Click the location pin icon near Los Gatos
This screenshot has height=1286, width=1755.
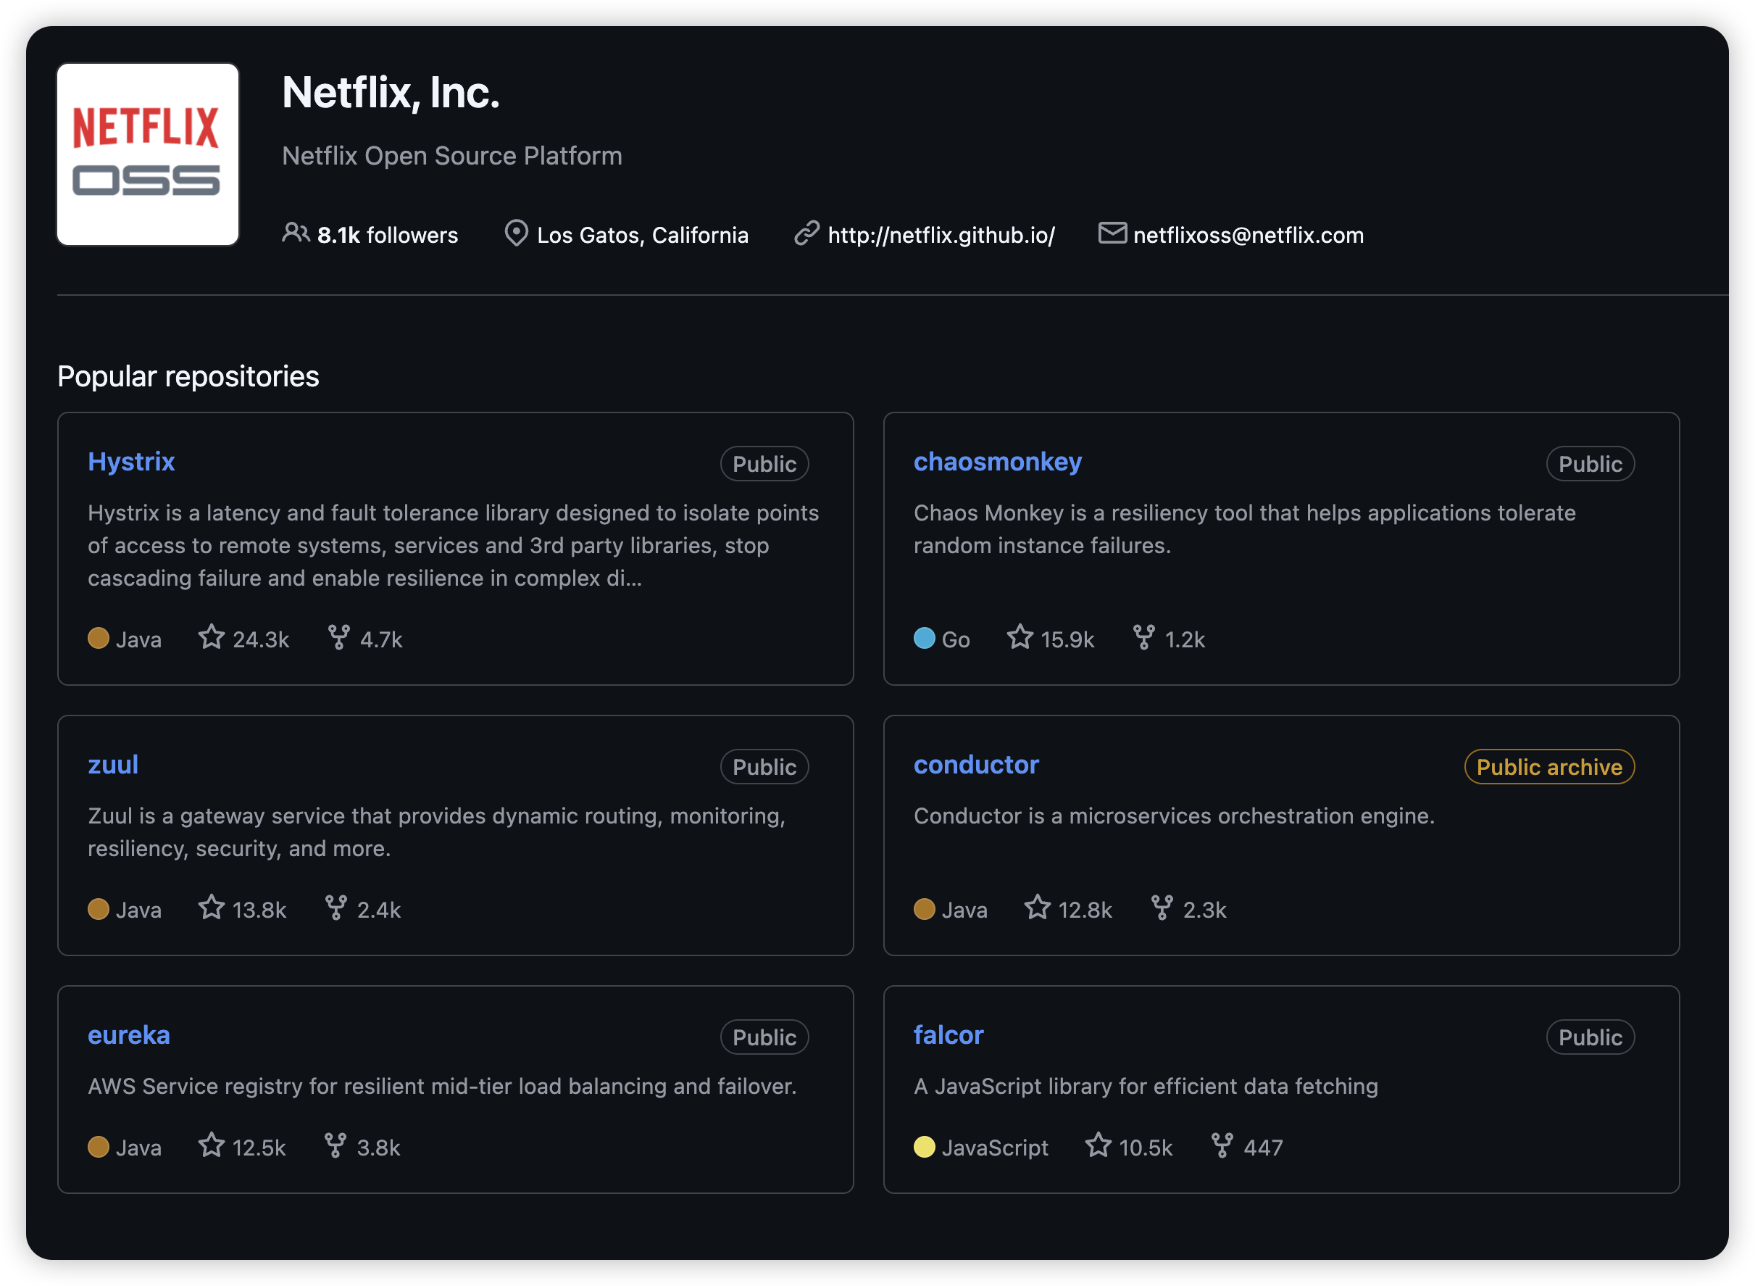(x=516, y=233)
